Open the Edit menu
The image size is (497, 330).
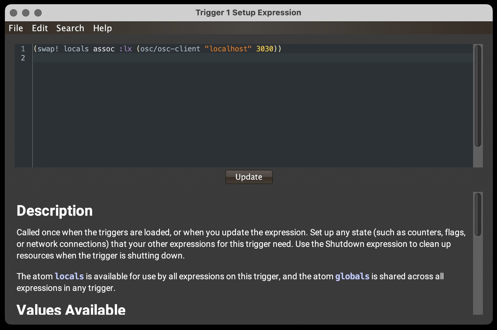pyautogui.click(x=40, y=28)
